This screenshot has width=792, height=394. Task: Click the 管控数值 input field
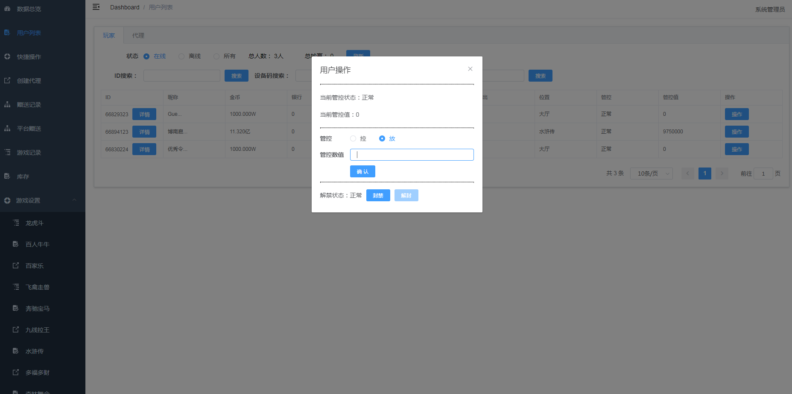click(x=412, y=155)
